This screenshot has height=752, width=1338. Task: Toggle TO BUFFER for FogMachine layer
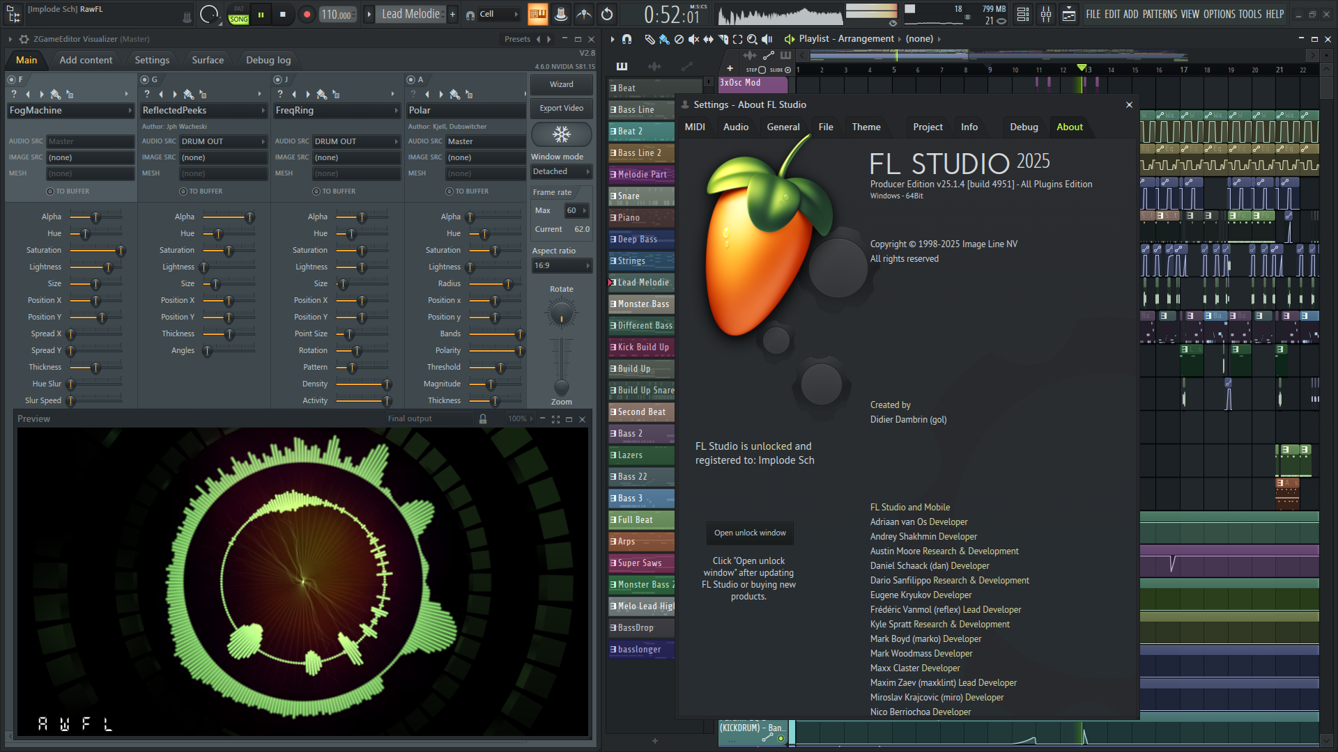(x=50, y=191)
